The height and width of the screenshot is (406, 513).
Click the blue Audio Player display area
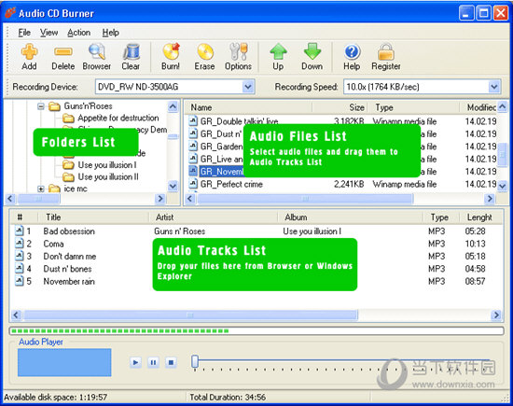[x=64, y=362]
